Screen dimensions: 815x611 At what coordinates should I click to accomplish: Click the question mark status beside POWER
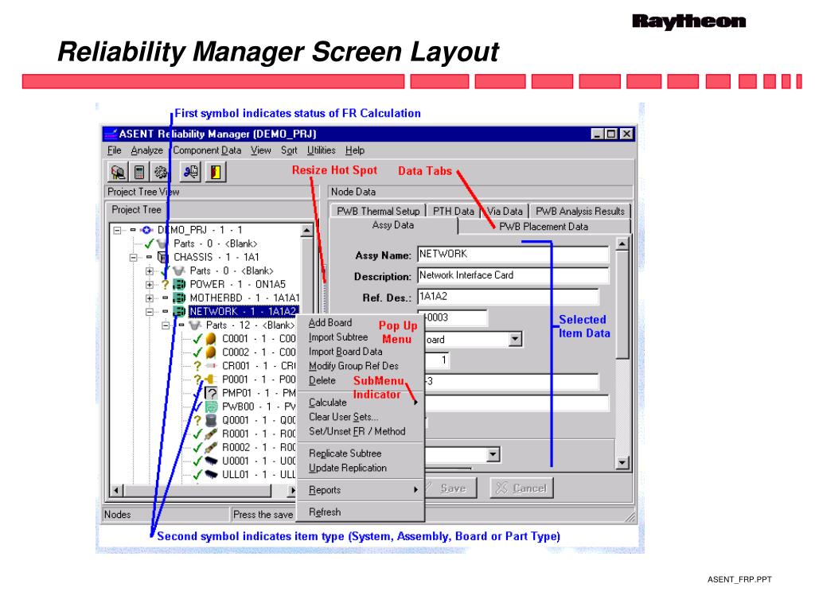166,285
